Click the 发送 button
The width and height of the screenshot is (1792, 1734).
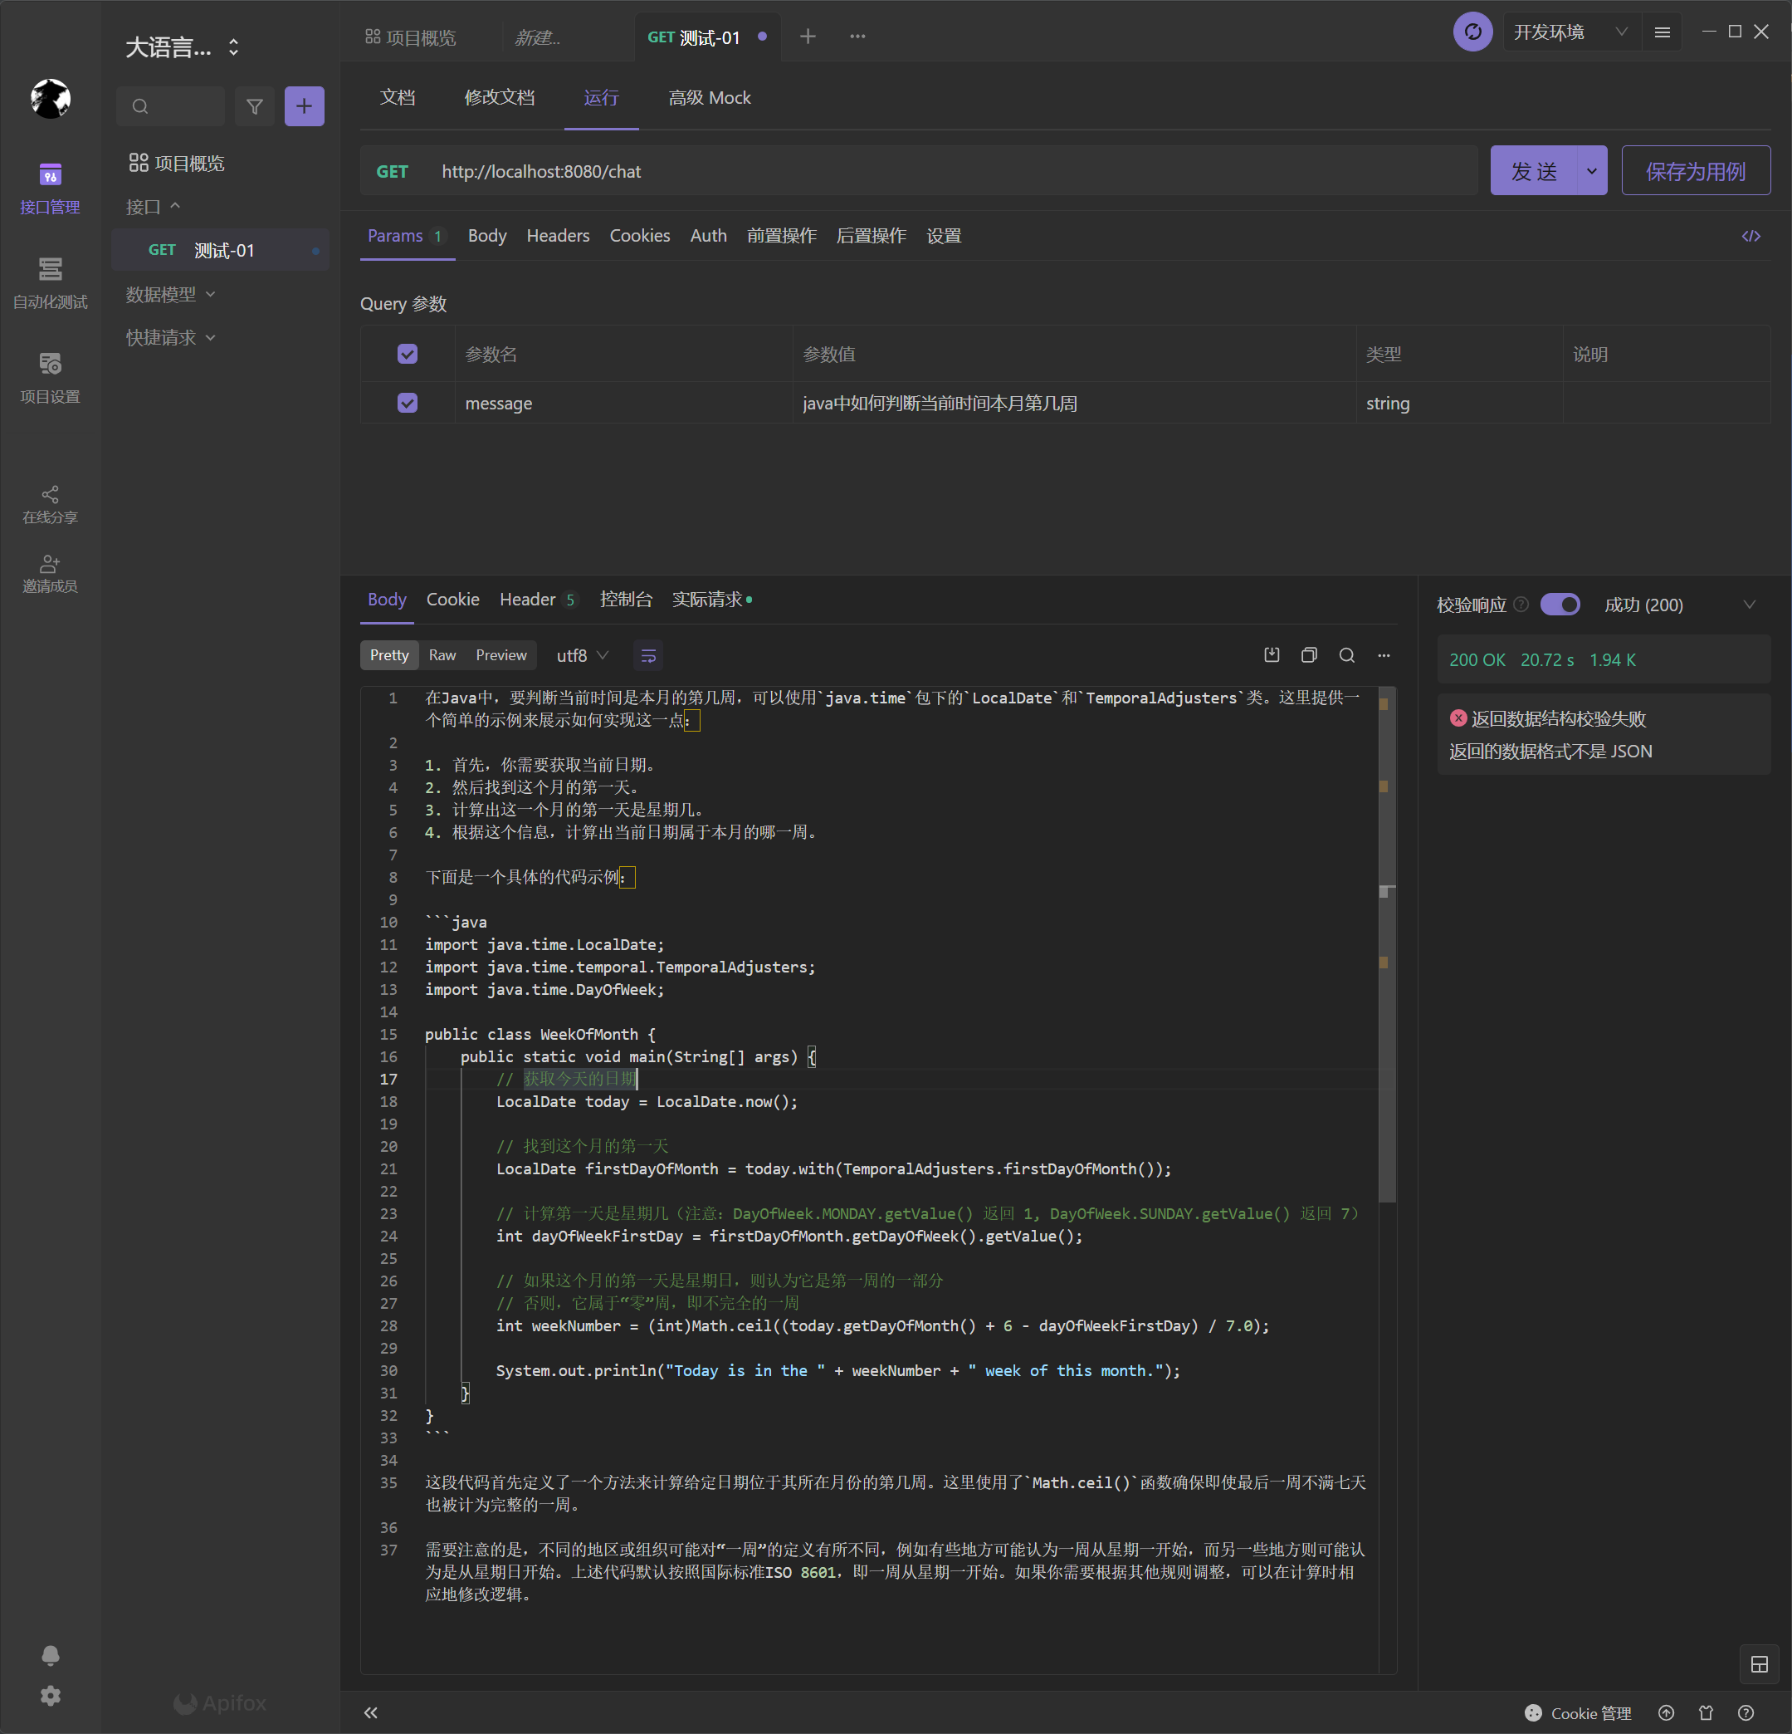[1533, 170]
